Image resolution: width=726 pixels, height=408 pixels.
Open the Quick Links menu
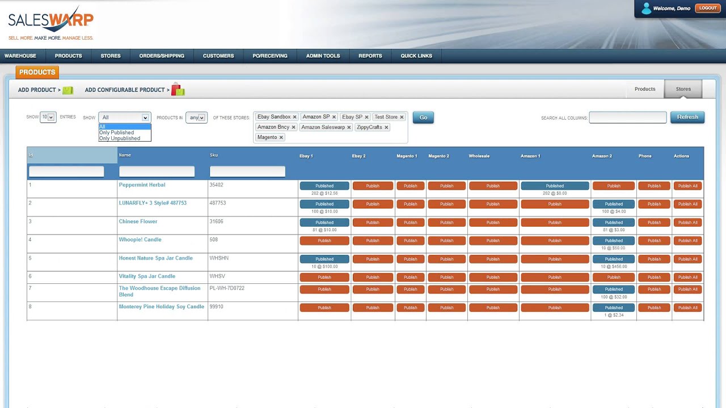[x=416, y=56]
